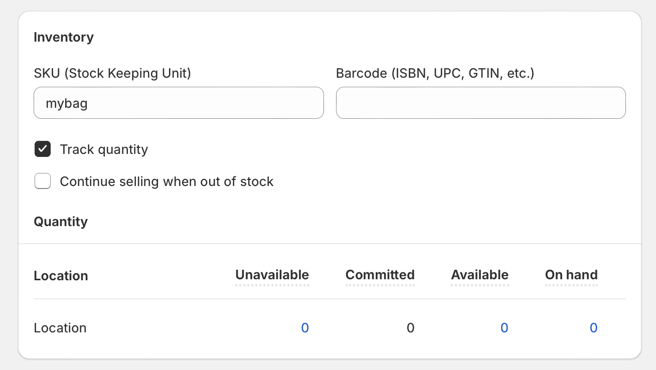Focus the empty Barcode input field
Viewport: 656px width, 370px height.
click(480, 103)
